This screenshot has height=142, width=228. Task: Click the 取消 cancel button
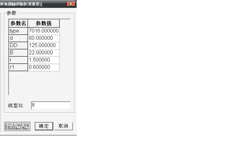[x=64, y=126]
